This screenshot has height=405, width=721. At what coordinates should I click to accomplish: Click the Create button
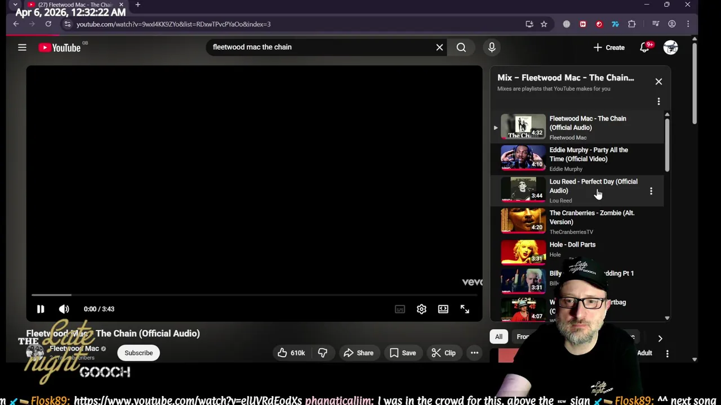click(609, 48)
